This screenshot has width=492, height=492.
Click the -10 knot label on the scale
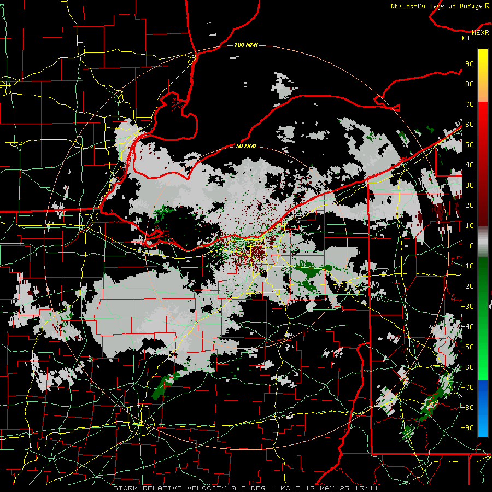pyautogui.click(x=467, y=266)
